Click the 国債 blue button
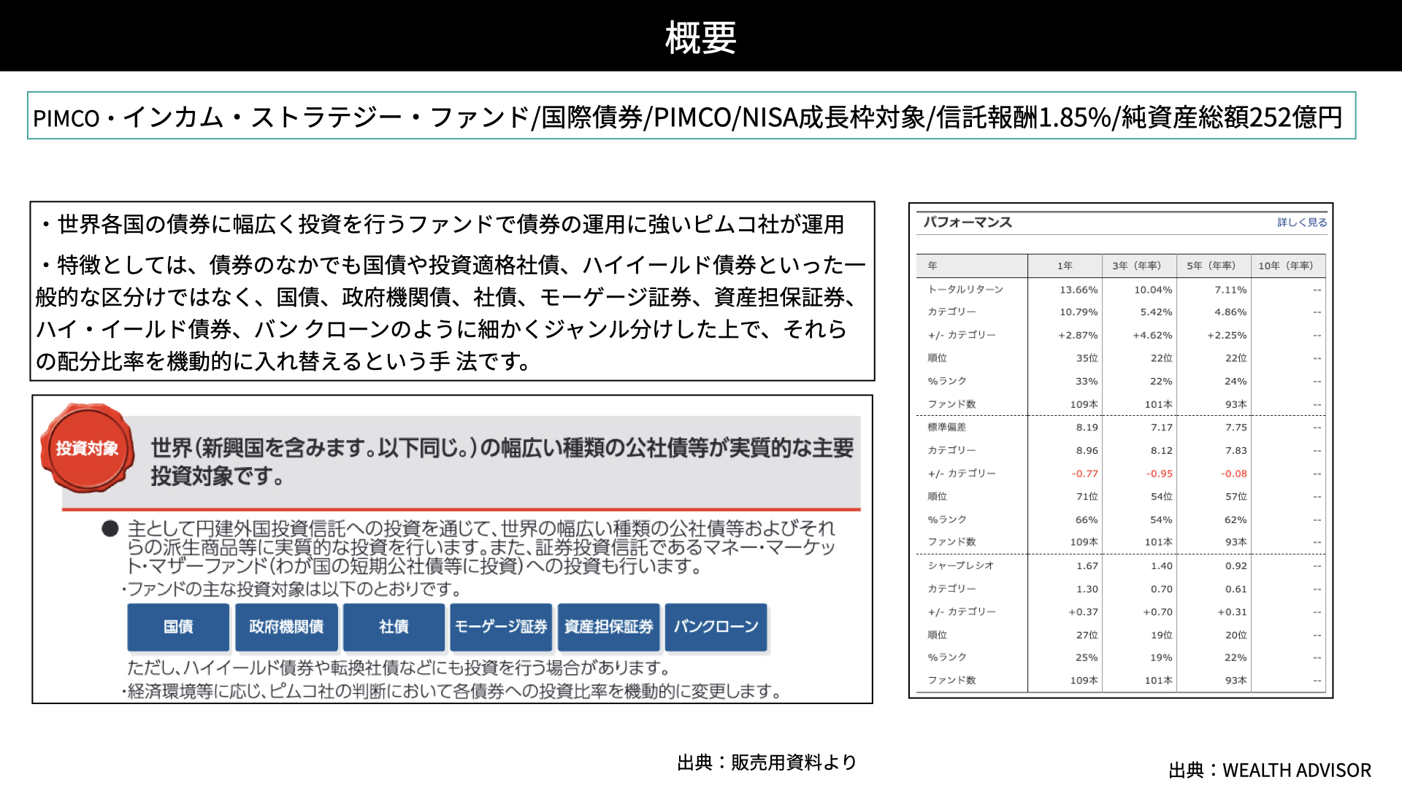 [x=178, y=627]
